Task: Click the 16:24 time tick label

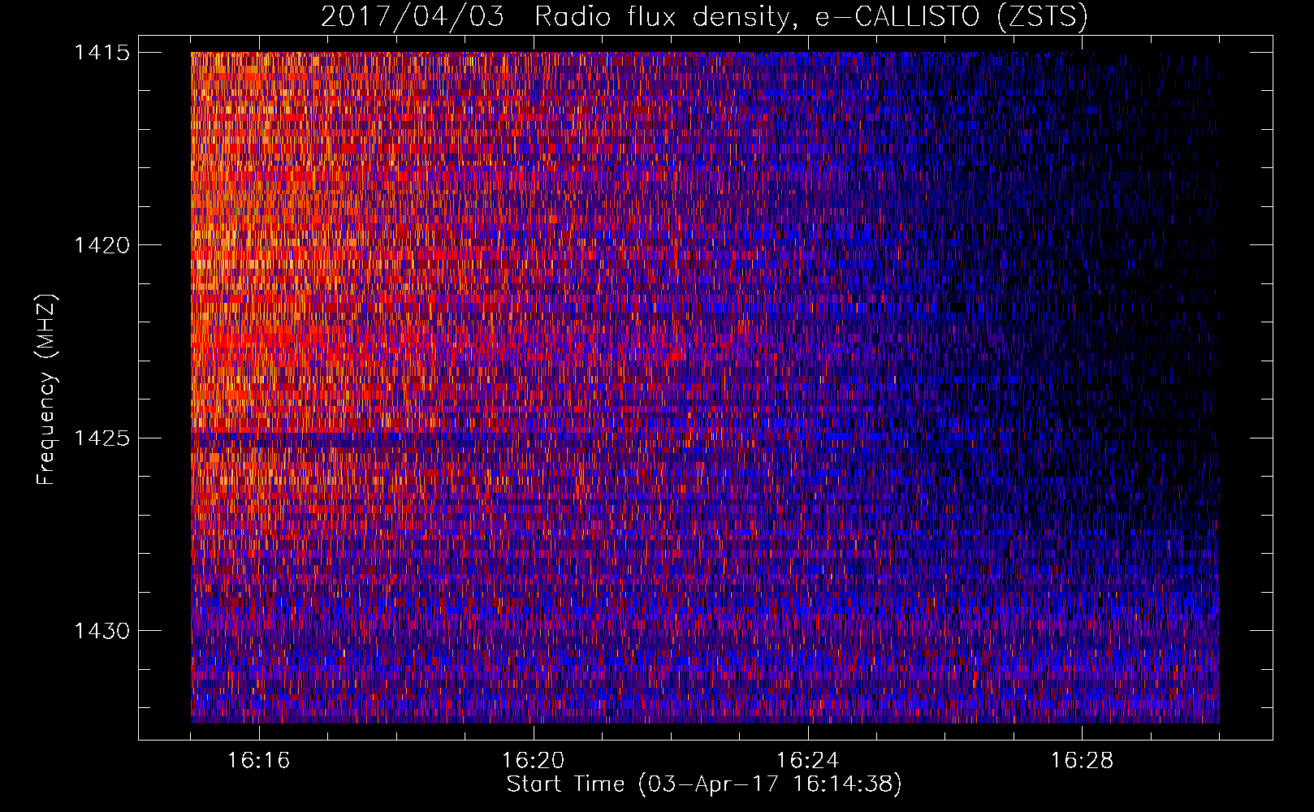Action: click(808, 760)
